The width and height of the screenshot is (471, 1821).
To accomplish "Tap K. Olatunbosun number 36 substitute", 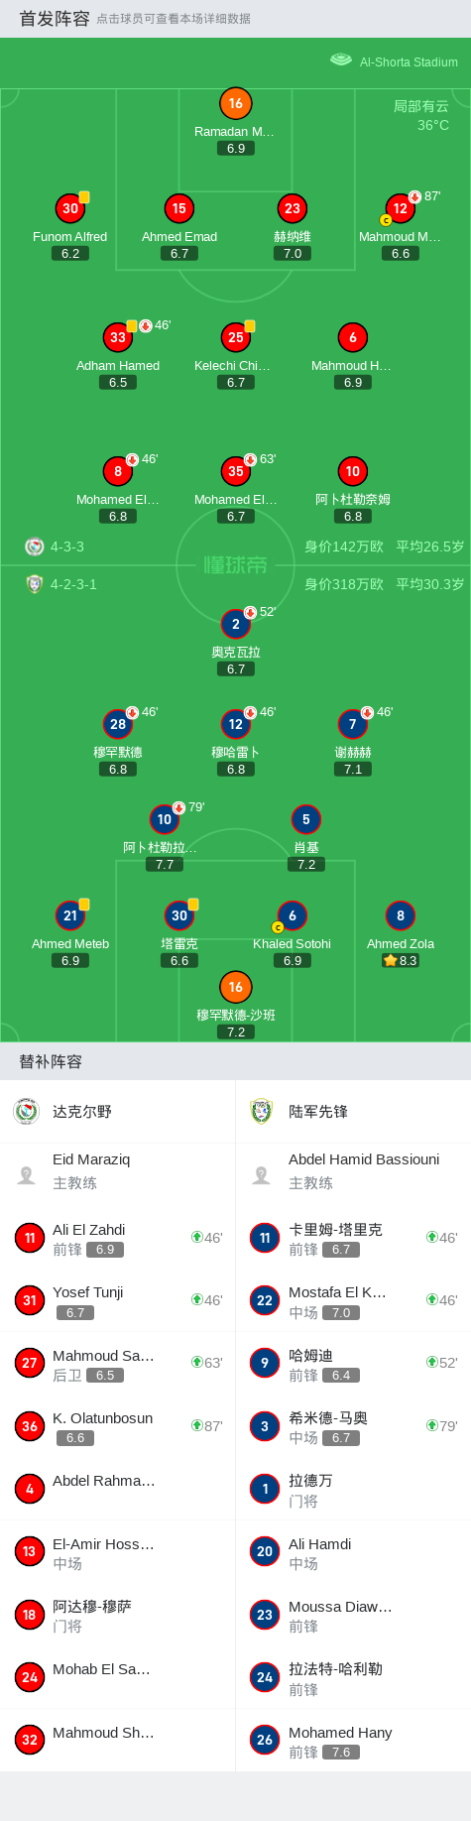I will (118, 1426).
